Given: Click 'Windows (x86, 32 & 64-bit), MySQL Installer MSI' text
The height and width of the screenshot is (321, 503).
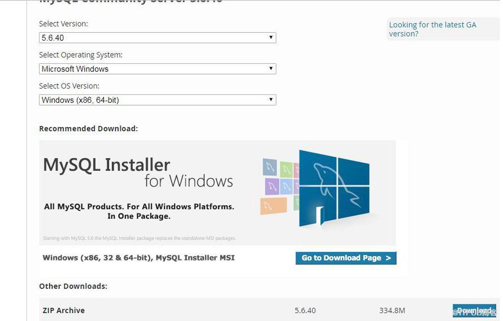Looking at the screenshot, I should click(x=138, y=258).
